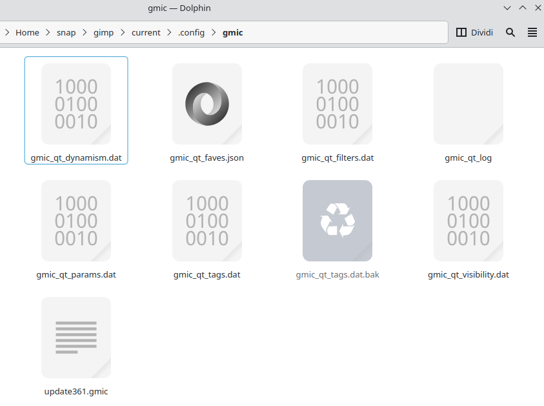Select the gmic_qt_filters.dat binary file icon

click(337, 103)
